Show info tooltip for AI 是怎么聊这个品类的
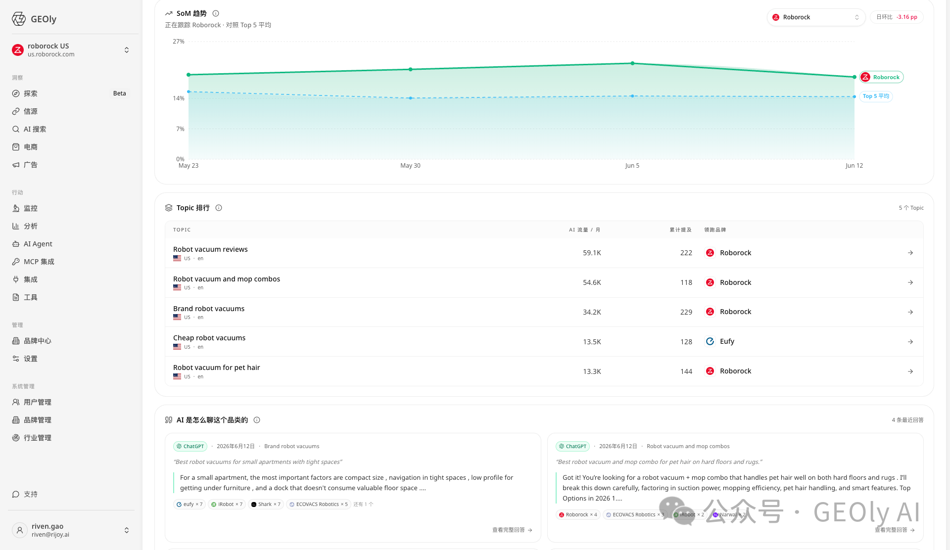The height and width of the screenshot is (550, 950). coord(257,420)
